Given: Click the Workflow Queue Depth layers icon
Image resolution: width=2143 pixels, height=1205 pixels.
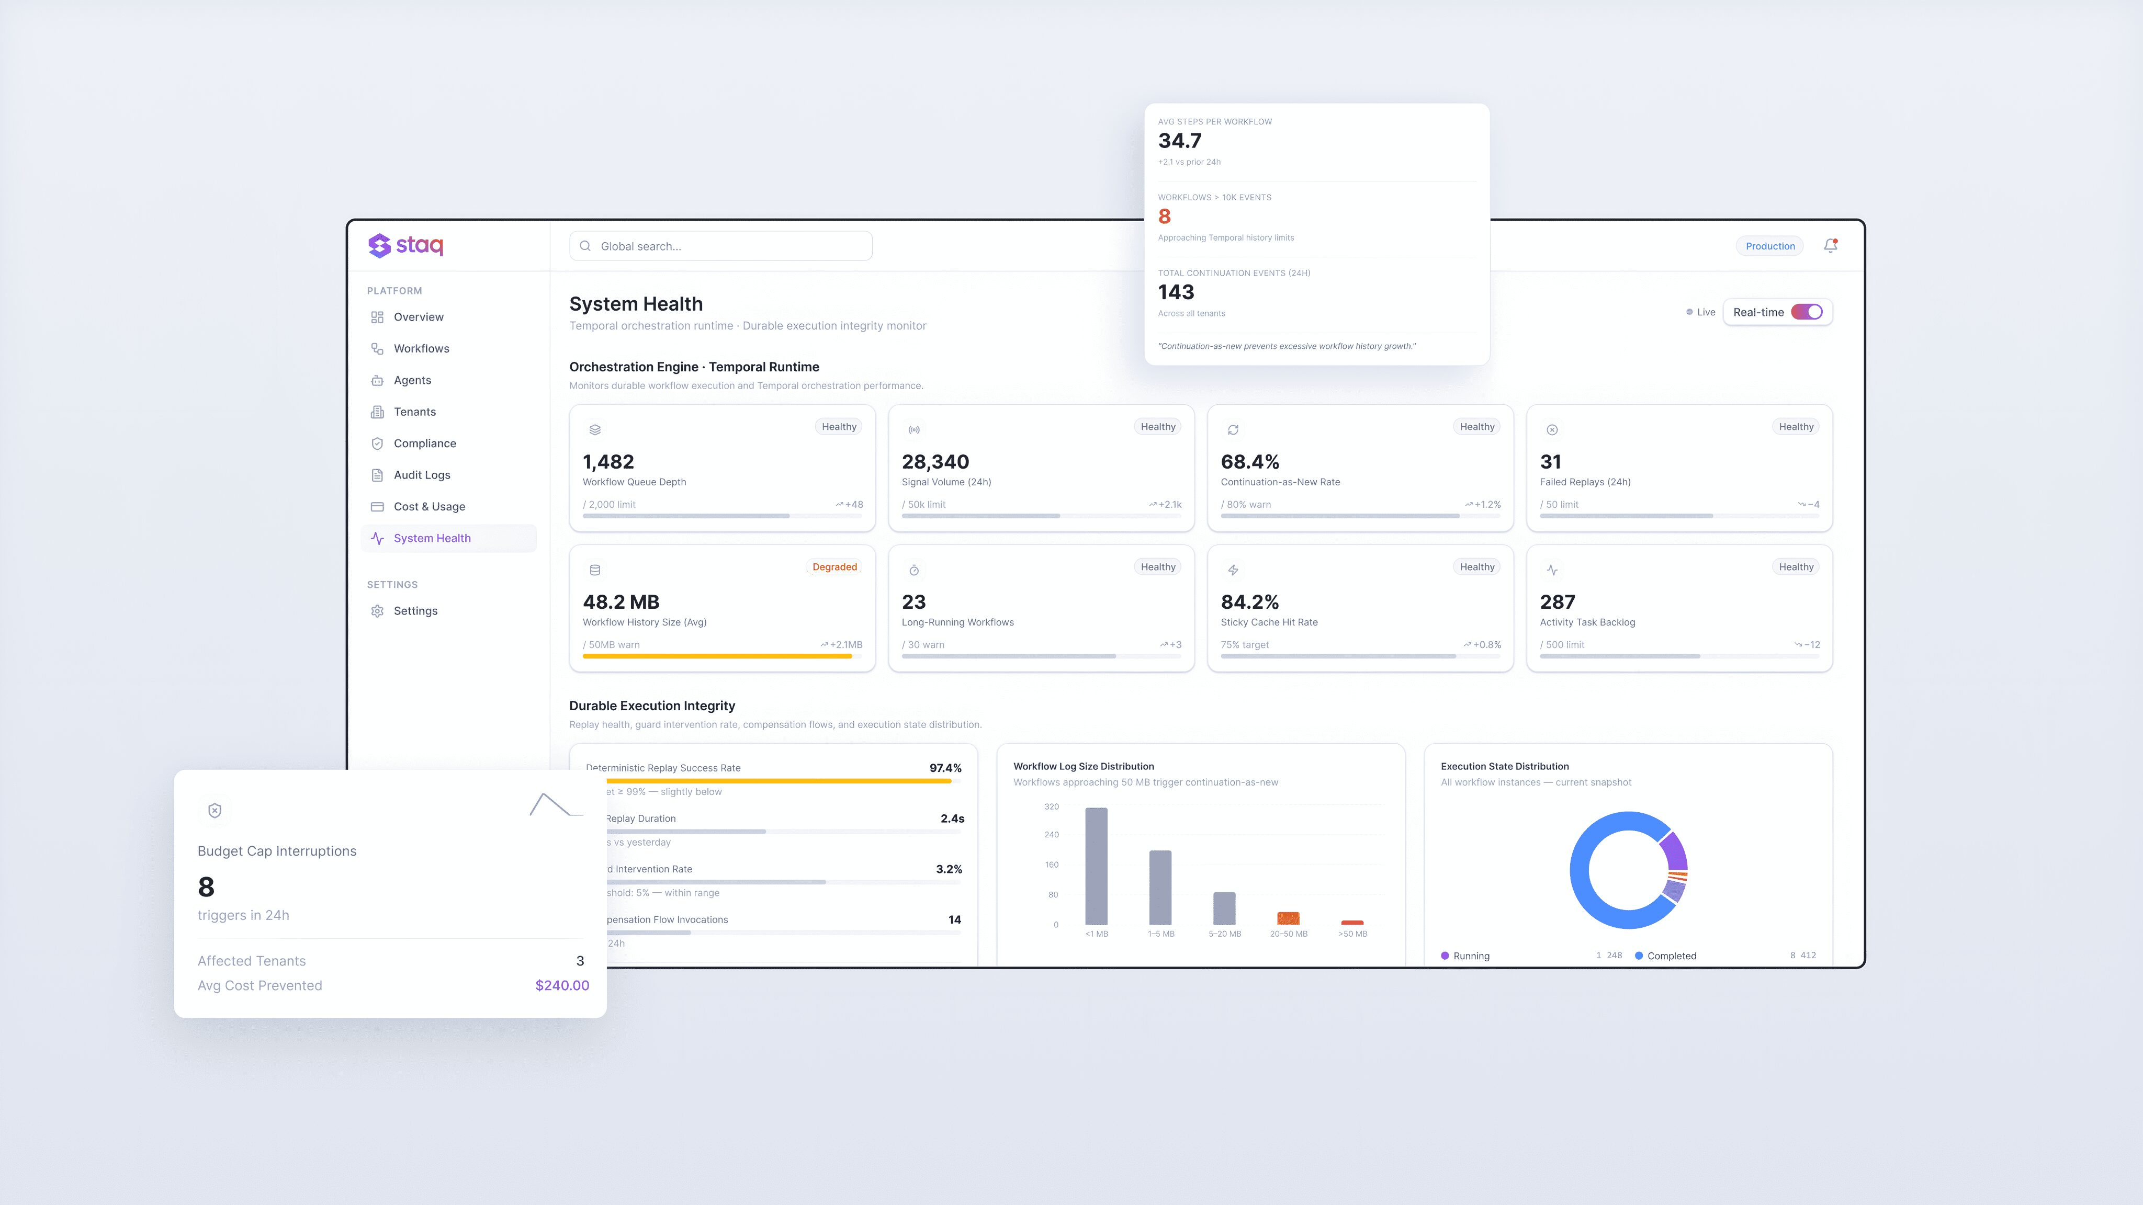Looking at the screenshot, I should click(595, 430).
